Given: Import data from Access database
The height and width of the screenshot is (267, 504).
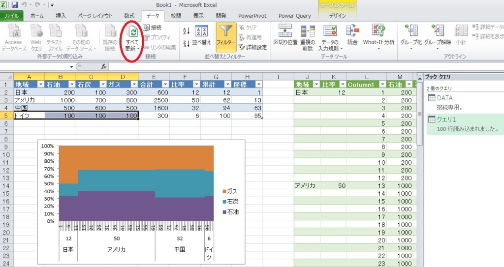Looking at the screenshot, I should (13, 38).
